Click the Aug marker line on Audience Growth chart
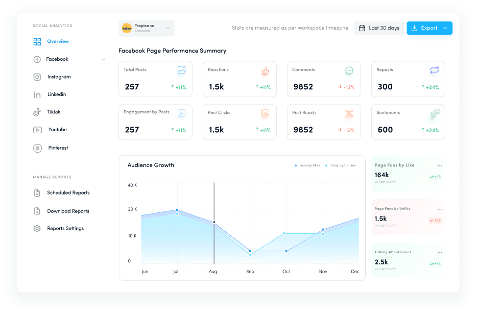Image resolution: width=477 pixels, height=314 pixels. coord(213,222)
